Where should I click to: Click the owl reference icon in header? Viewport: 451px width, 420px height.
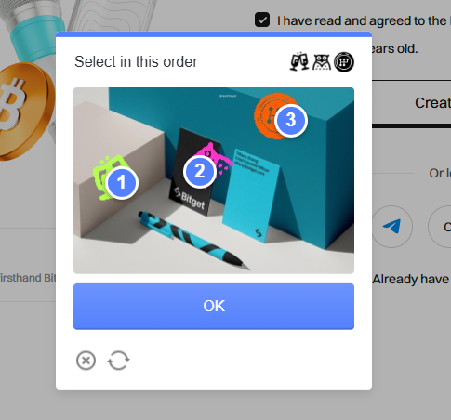322,62
